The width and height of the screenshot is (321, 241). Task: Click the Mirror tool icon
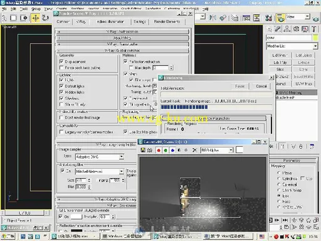tap(213, 18)
